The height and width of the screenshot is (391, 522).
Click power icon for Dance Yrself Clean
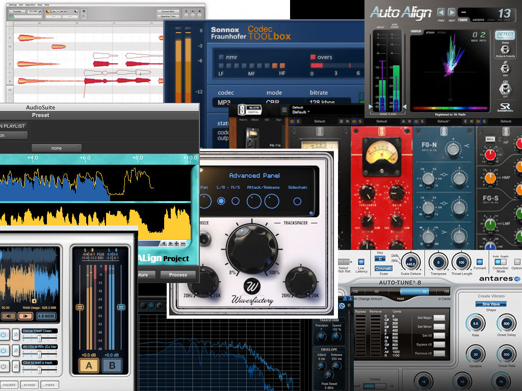4,334
